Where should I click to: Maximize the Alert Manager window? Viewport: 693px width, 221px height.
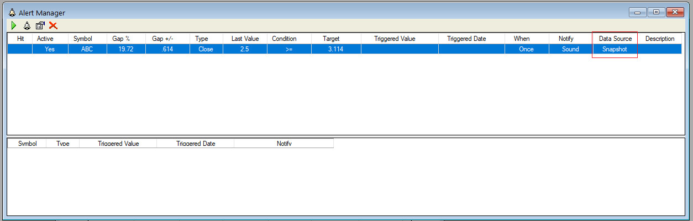click(x=655, y=12)
